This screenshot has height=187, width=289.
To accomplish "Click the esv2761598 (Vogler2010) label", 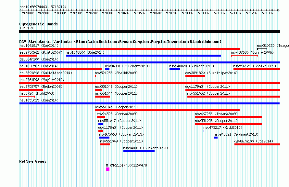I will click(x=42, y=80).
